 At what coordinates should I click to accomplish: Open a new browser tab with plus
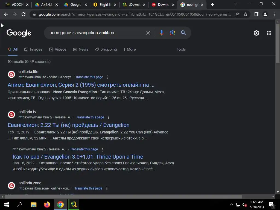coord(212,5)
